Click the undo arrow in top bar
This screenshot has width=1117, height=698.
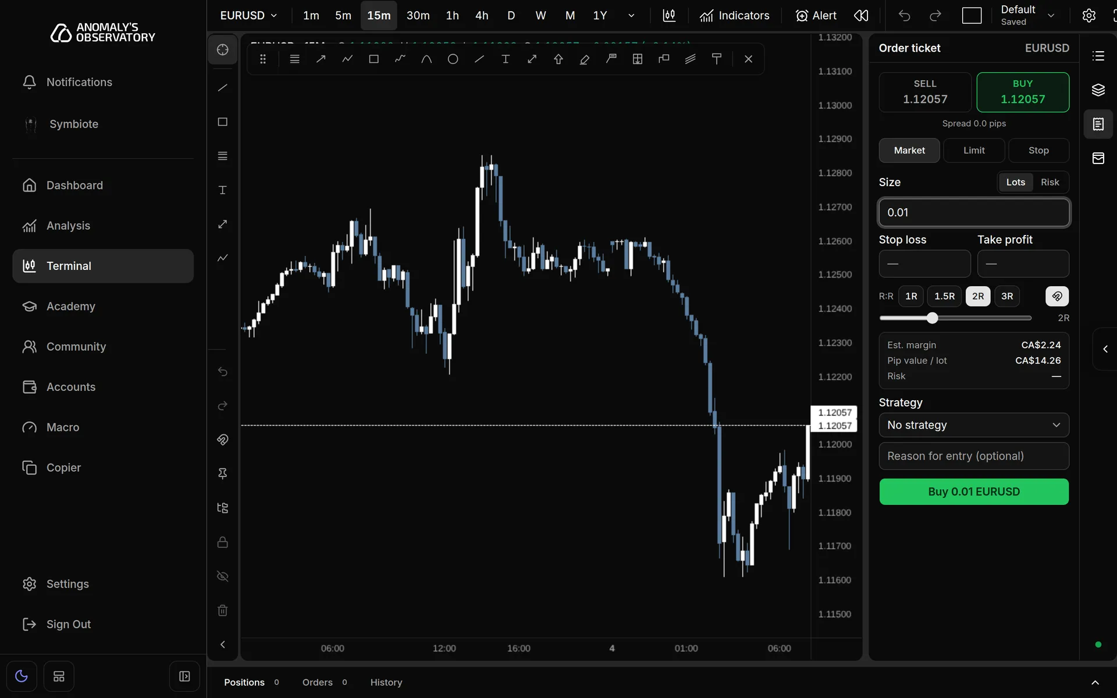(x=904, y=16)
